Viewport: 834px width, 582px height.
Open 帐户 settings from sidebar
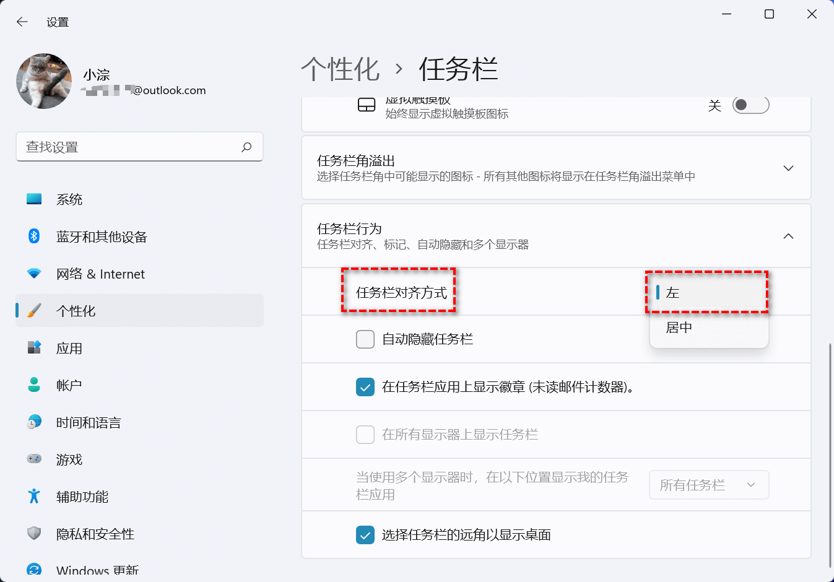(x=70, y=384)
